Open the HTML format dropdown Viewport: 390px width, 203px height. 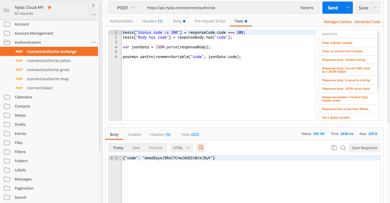click(181, 148)
